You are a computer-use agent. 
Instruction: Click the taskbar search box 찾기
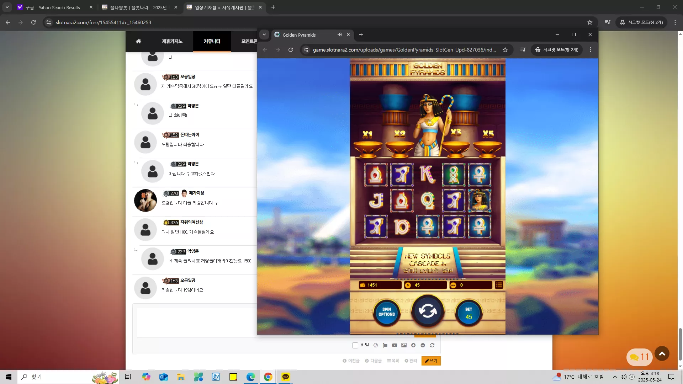(68, 377)
